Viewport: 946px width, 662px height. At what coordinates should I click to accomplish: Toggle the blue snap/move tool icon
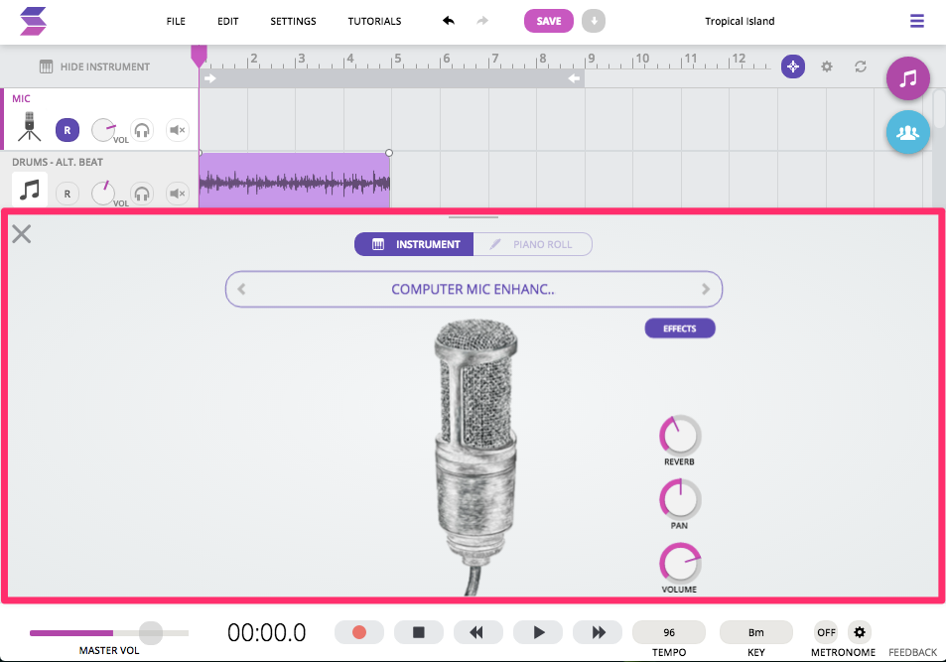(793, 66)
